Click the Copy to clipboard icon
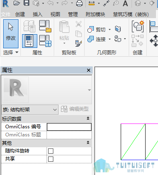Screen dimensions: 158x175 [x=79, y=34]
